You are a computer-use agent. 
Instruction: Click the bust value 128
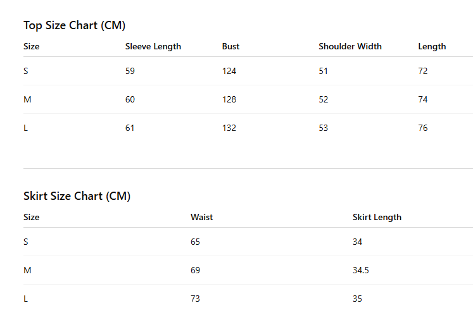coord(229,99)
